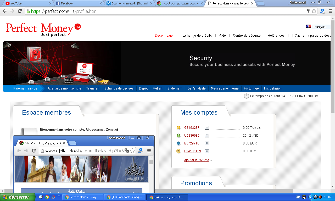Click Paiement rapide button
This screenshot has width=335, height=201.
coord(25,88)
